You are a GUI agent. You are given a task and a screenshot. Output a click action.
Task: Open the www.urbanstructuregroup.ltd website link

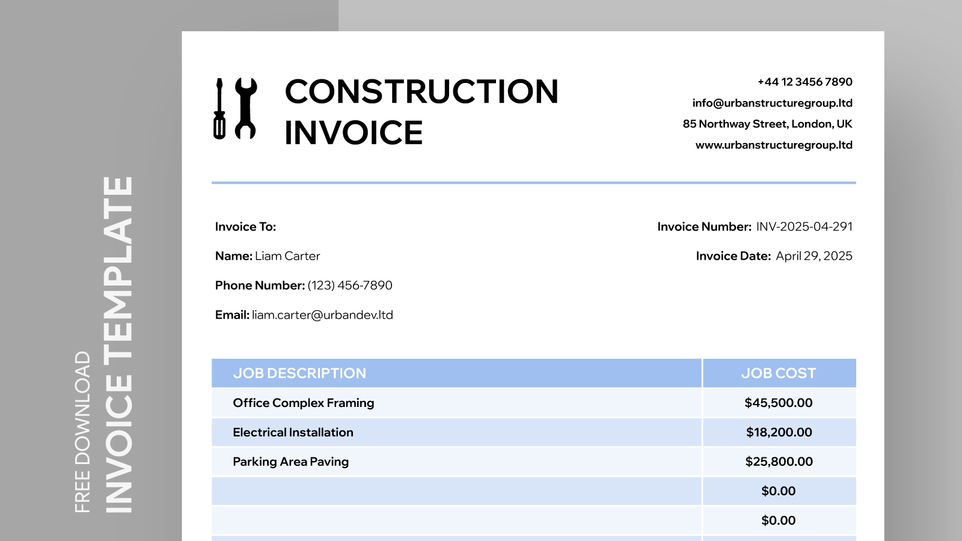(774, 145)
